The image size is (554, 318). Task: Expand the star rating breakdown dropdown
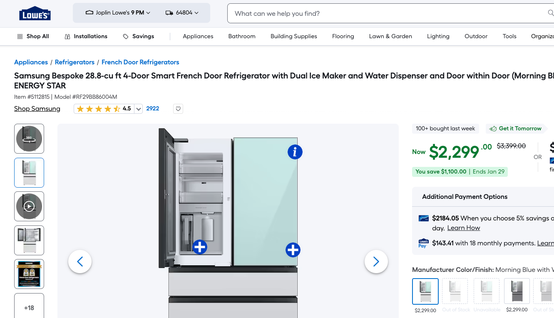point(139,109)
